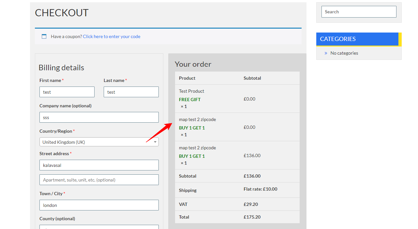Click the Town / City field
Viewport: 418px width, 229px height.
pos(99,205)
